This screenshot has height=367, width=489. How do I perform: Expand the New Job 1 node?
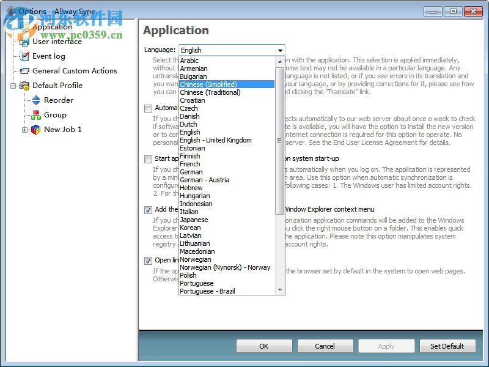pyautogui.click(x=25, y=130)
